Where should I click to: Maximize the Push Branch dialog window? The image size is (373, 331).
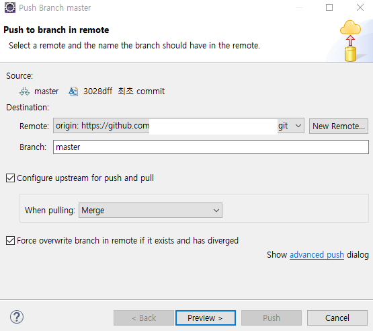pos(329,7)
